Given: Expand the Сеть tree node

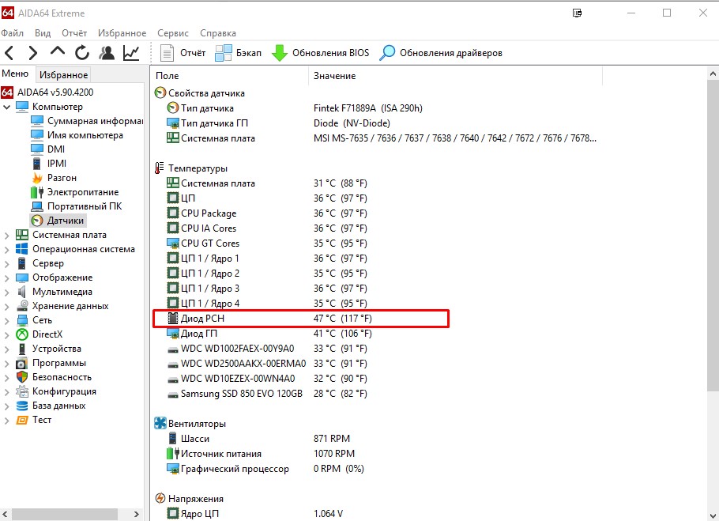Looking at the screenshot, I should coord(6,320).
